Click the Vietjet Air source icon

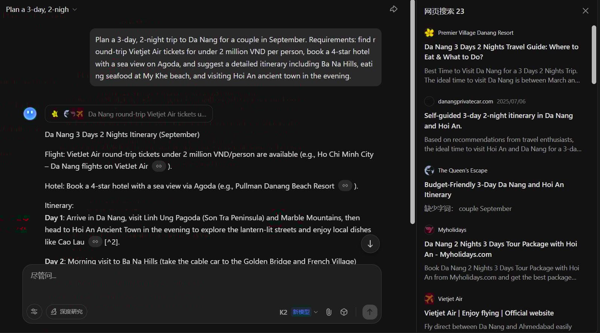pos(429,299)
